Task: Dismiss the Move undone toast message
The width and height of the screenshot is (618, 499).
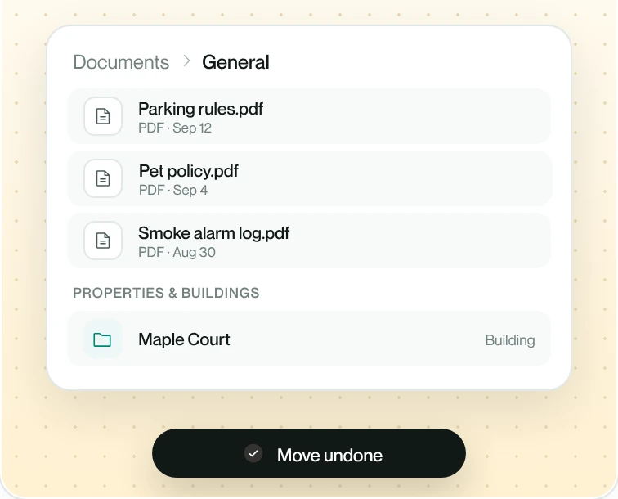Action: [309, 453]
